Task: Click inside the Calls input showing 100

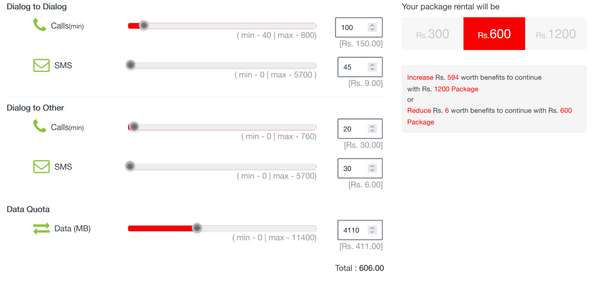Action: [x=351, y=27]
